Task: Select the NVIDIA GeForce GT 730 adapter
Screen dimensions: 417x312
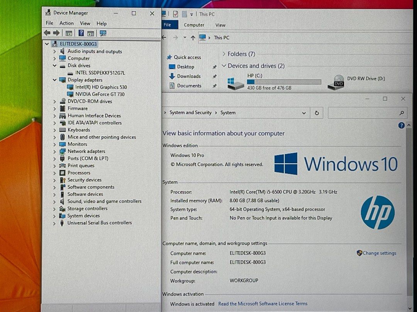Action: tap(100, 94)
